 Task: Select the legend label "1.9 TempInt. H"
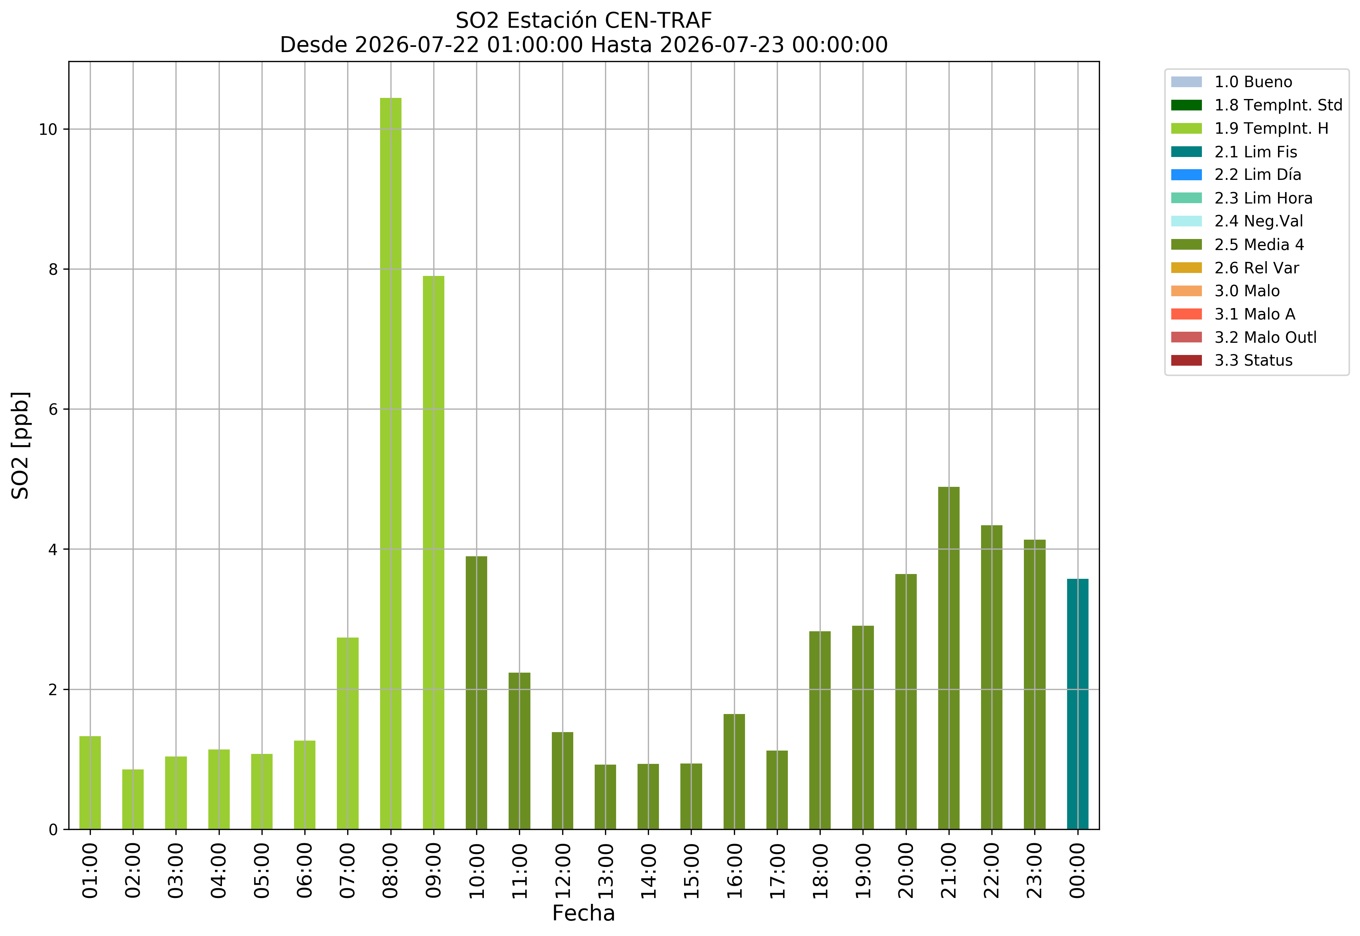coord(1271,129)
